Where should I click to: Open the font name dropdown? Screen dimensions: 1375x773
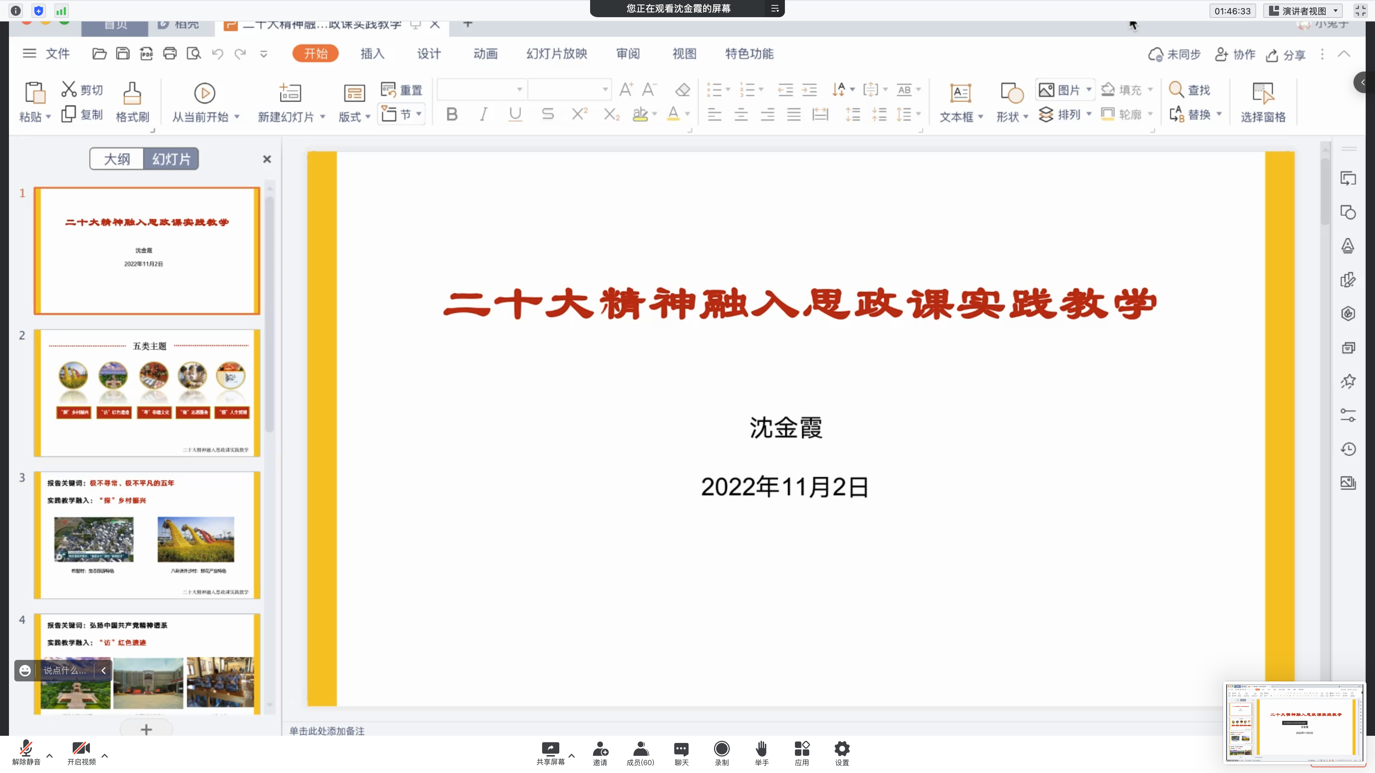(519, 89)
